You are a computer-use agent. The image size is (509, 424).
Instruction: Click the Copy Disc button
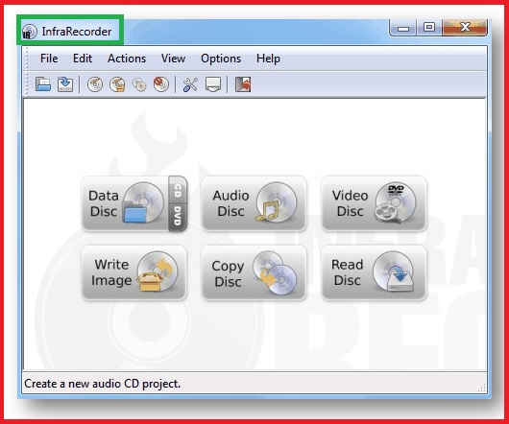pos(254,272)
